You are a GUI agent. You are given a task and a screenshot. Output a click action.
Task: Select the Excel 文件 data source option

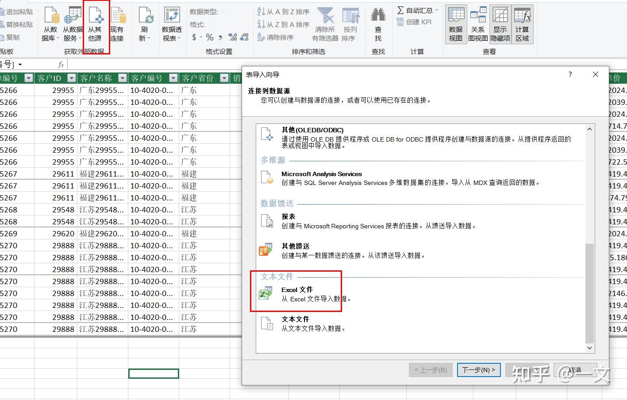297,292
